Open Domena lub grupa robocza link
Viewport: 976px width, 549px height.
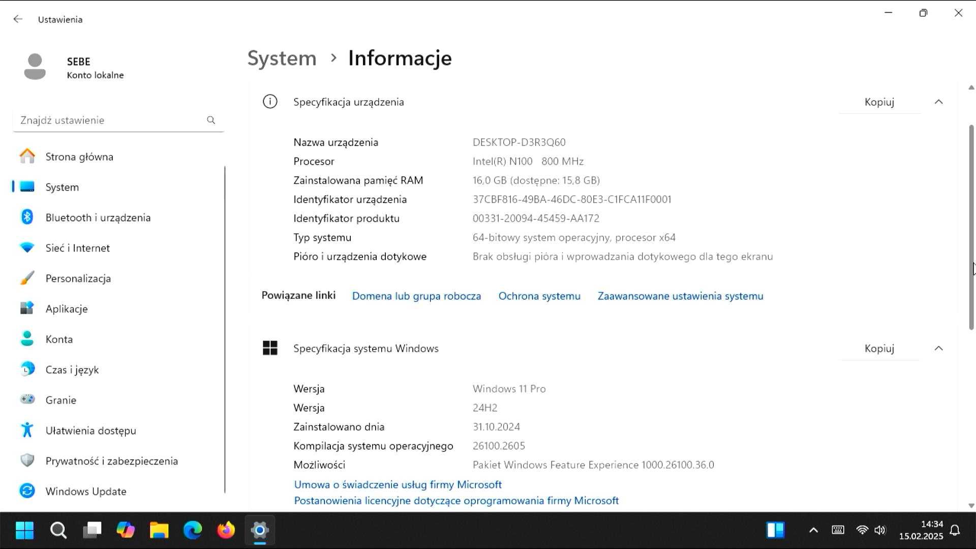coord(416,296)
